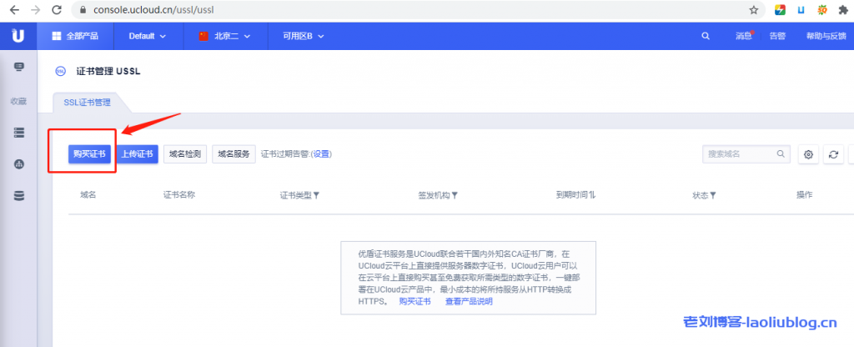Image resolution: width=854 pixels, height=347 pixels.
Task: Click the 上传证书 button
Action: pyautogui.click(x=136, y=154)
